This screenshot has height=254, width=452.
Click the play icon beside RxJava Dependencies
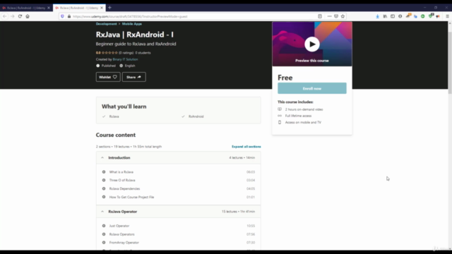point(104,188)
